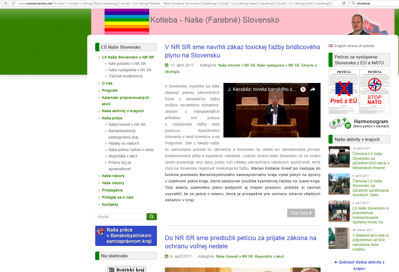Click the video title J. Kecskés: novela banského
This screenshot has width=399, height=272.
click(262, 89)
